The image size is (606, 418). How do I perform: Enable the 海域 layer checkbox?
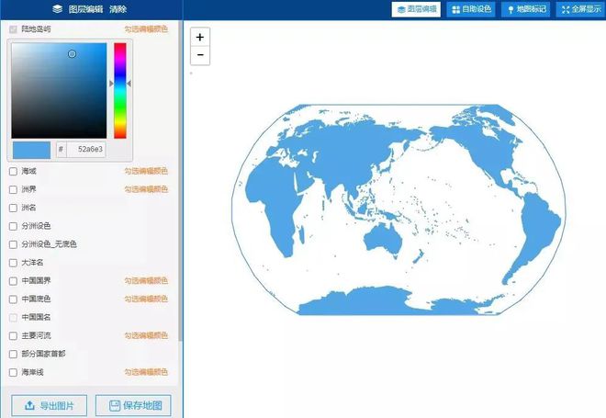13,171
